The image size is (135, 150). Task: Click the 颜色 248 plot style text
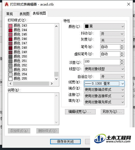pyautogui.click(x=20, y=48)
